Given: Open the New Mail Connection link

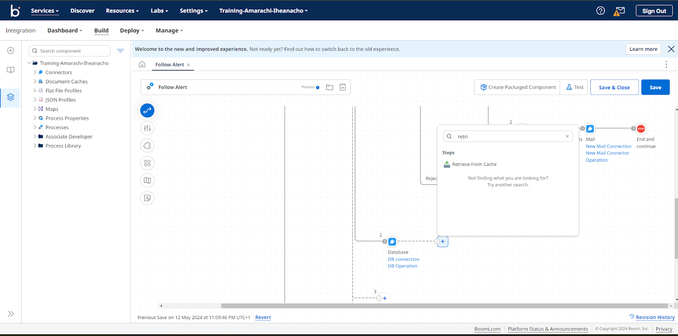Looking at the screenshot, I should click(609, 146).
